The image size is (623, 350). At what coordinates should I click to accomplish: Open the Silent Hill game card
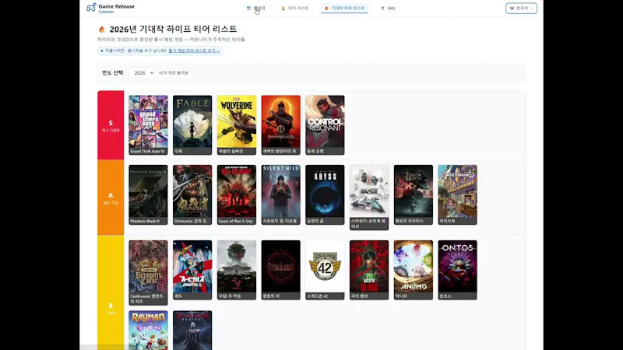[x=281, y=195]
